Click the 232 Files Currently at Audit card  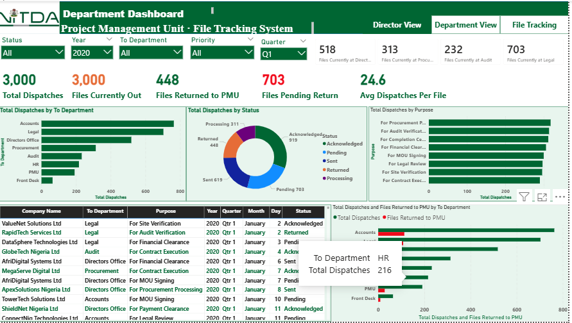(x=470, y=53)
